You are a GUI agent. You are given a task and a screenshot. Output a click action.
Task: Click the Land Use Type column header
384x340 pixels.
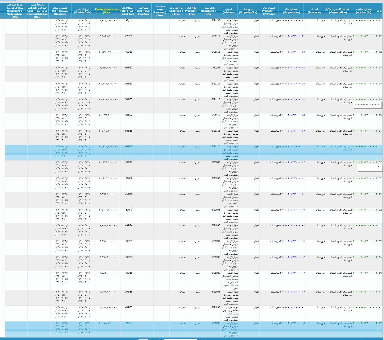coord(176,11)
